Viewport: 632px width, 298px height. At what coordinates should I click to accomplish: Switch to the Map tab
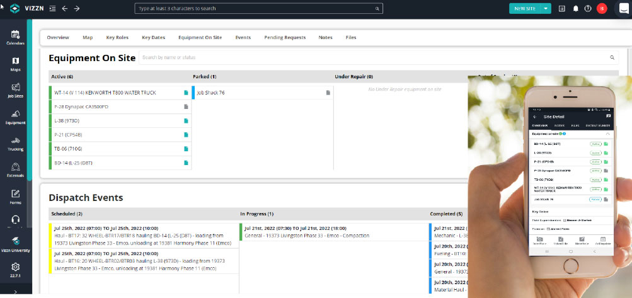(88, 38)
